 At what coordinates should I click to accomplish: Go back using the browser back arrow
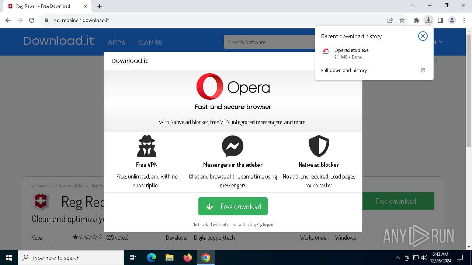click(8, 20)
